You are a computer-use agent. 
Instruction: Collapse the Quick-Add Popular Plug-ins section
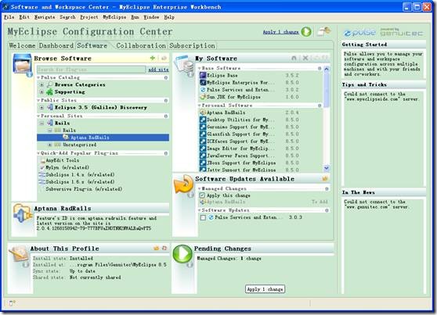click(38, 153)
